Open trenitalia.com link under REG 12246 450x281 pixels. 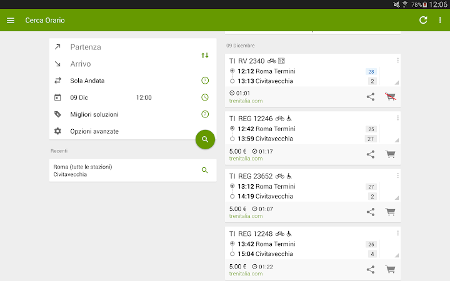[246, 159]
